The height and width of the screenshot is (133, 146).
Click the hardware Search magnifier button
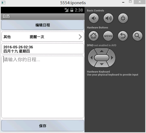tap(137, 36)
